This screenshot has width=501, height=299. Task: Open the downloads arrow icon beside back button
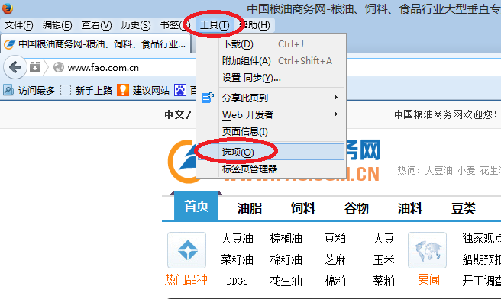pyautogui.click(x=35, y=67)
